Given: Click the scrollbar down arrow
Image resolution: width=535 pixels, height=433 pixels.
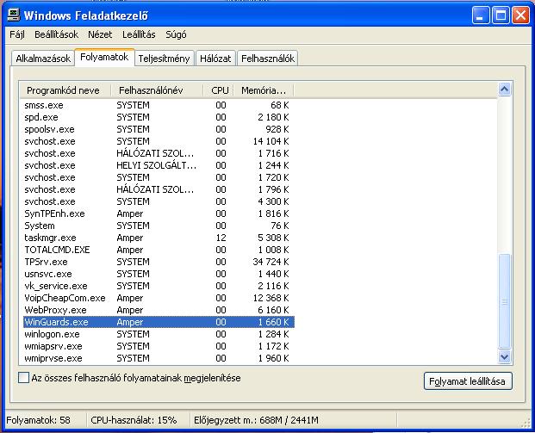Looking at the screenshot, I should [x=504, y=357].
